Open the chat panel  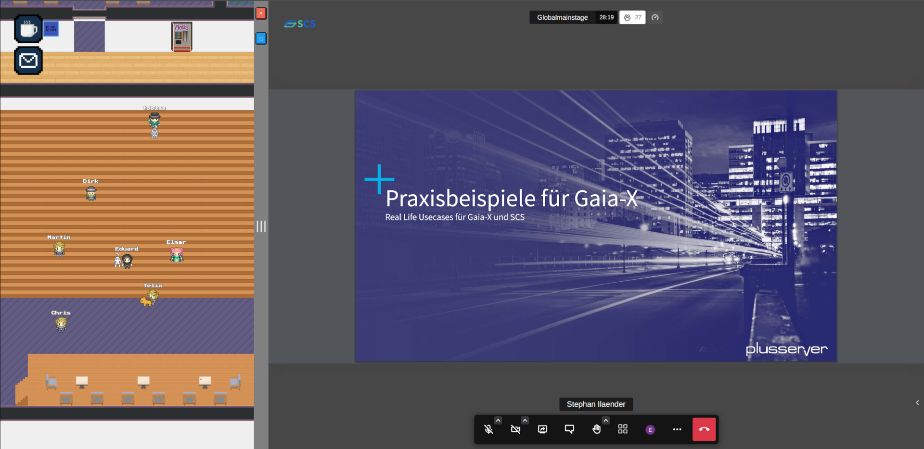point(569,429)
